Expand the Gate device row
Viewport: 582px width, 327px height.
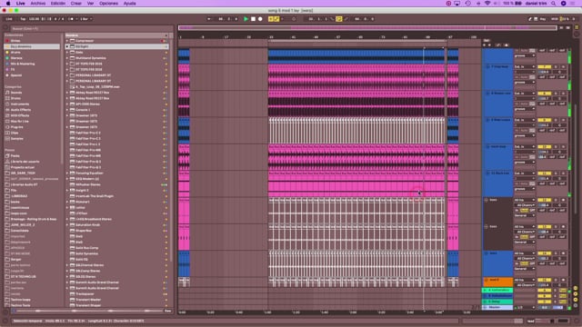(x=67, y=53)
